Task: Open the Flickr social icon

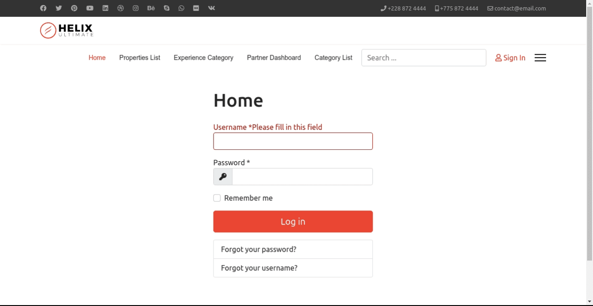Action: click(196, 8)
